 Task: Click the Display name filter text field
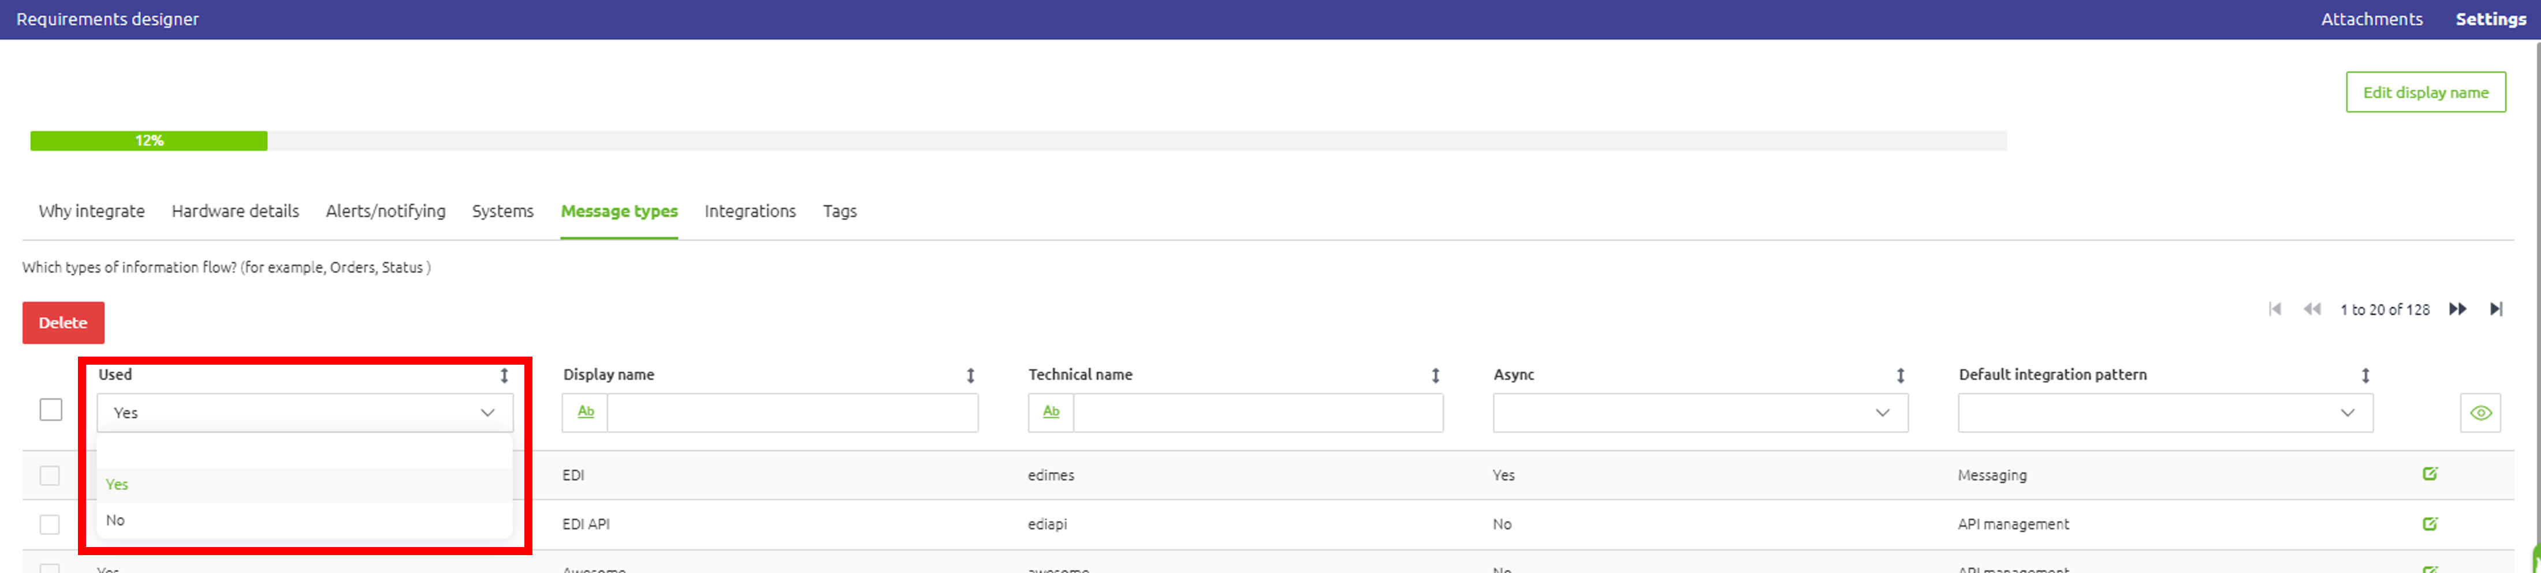click(792, 413)
